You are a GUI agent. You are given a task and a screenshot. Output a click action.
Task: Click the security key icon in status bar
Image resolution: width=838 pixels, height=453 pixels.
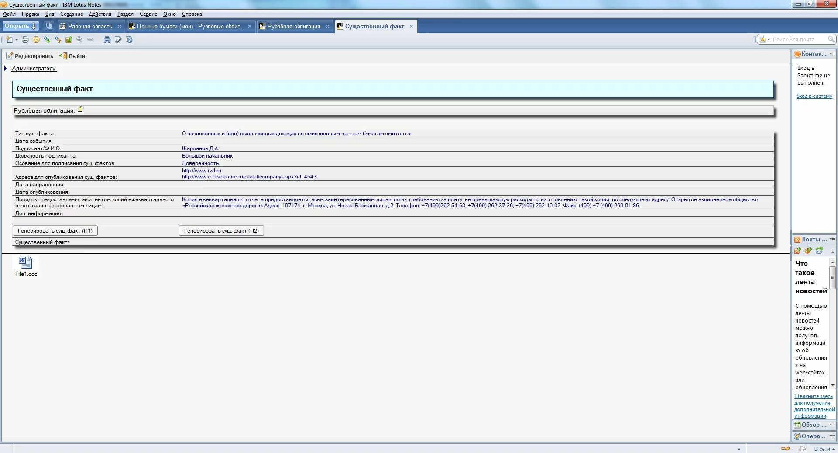[785, 449]
